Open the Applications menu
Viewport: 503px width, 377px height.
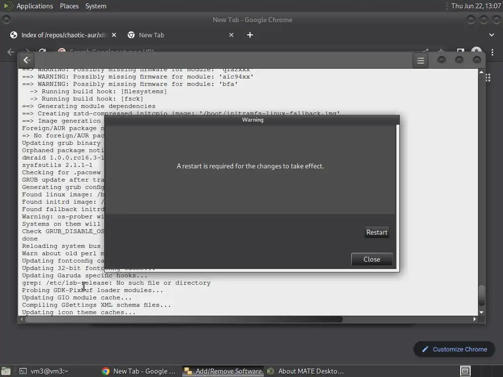click(35, 6)
